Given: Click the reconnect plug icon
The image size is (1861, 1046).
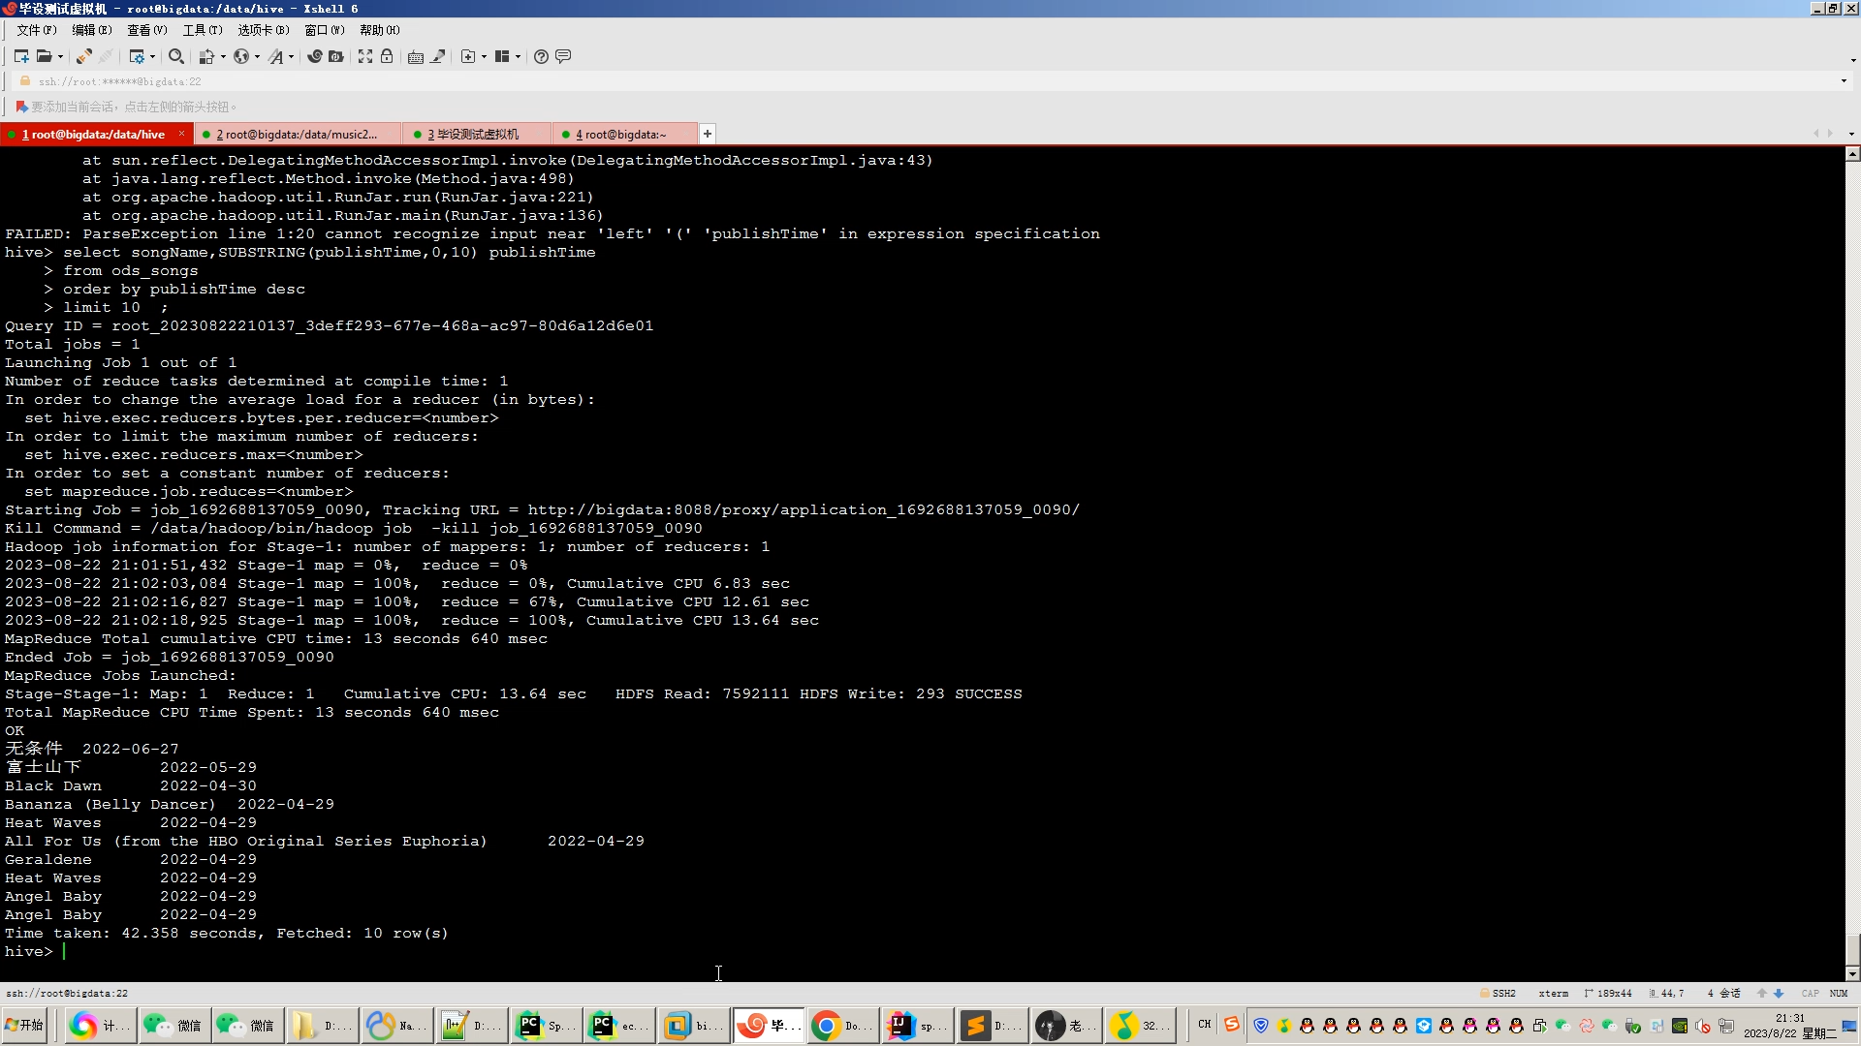Looking at the screenshot, I should pos(84,56).
